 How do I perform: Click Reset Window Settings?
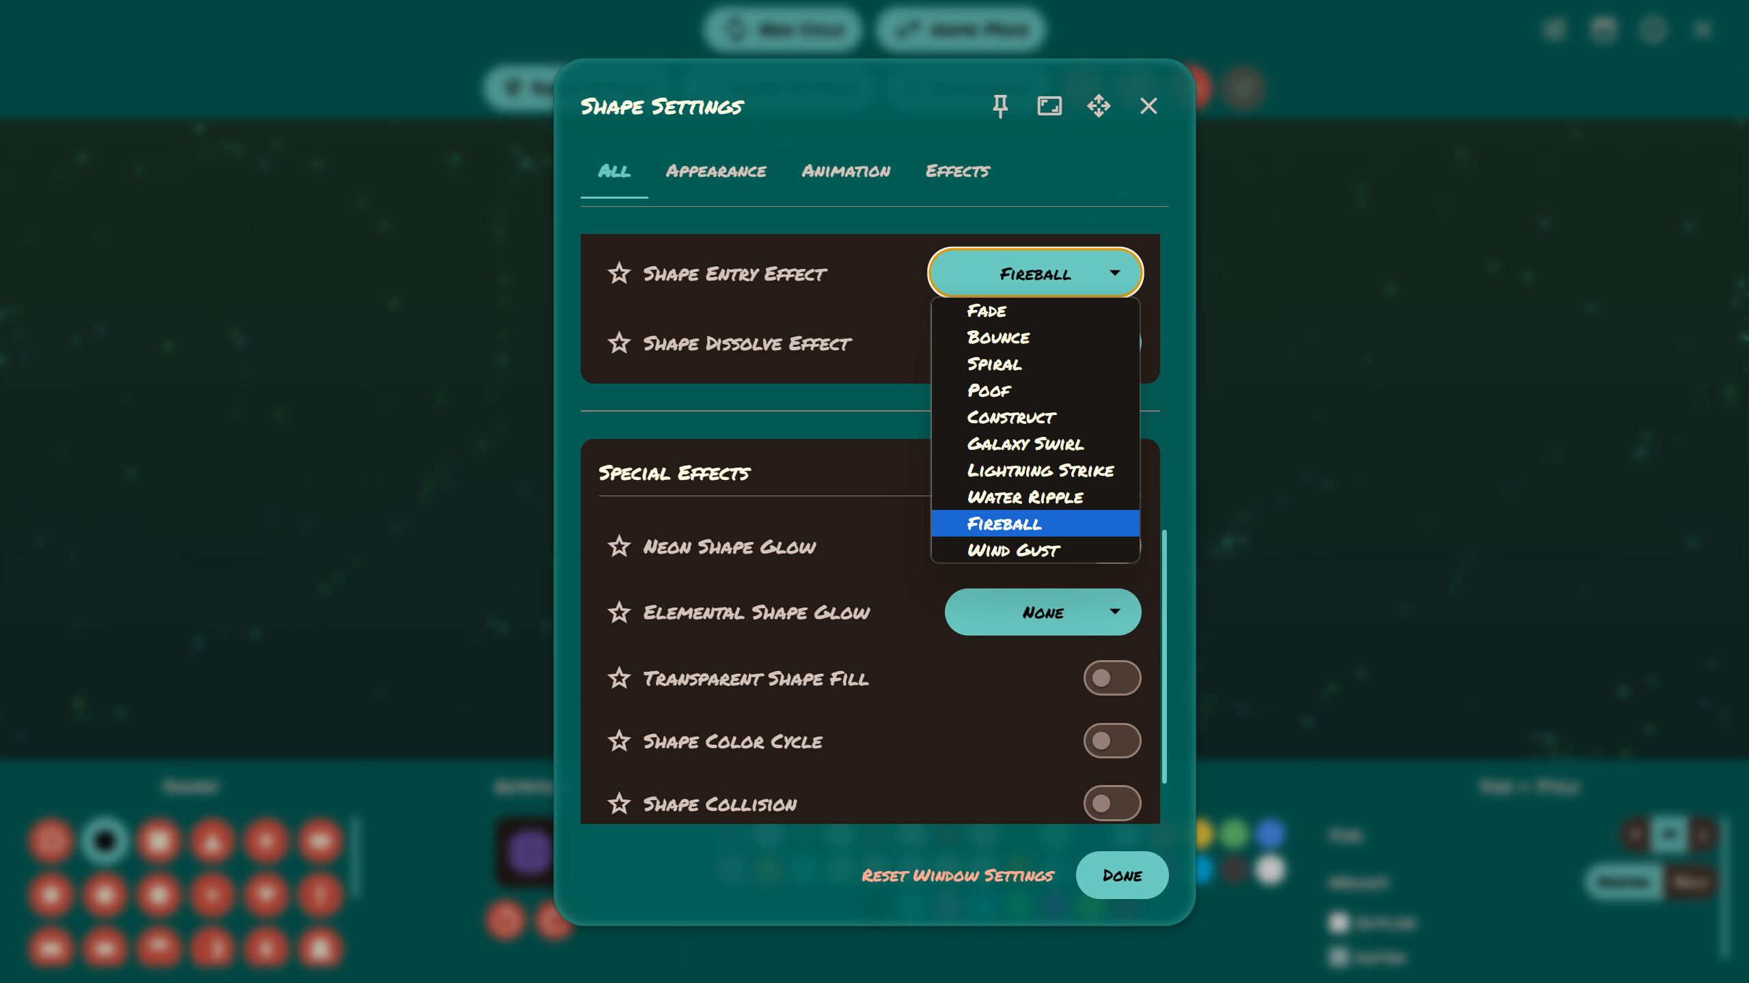click(957, 876)
